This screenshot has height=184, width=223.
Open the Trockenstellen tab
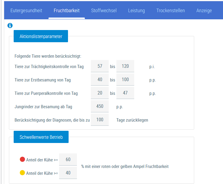click(170, 11)
